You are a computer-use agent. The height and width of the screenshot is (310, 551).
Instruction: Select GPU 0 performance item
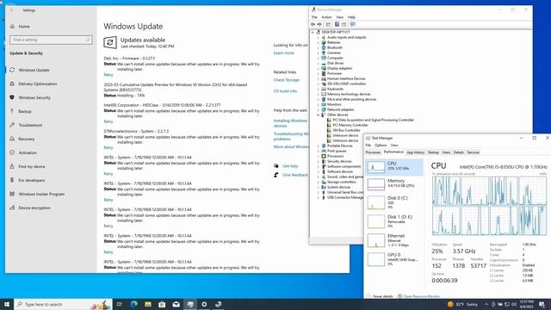click(394, 259)
